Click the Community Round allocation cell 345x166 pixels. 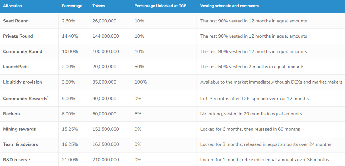coord(22,51)
